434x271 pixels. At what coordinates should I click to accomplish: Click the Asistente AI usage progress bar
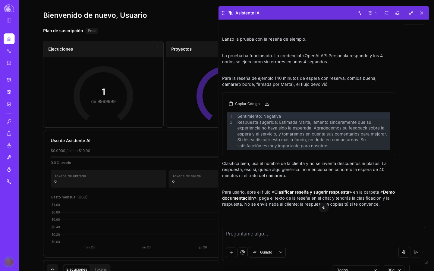click(134, 157)
